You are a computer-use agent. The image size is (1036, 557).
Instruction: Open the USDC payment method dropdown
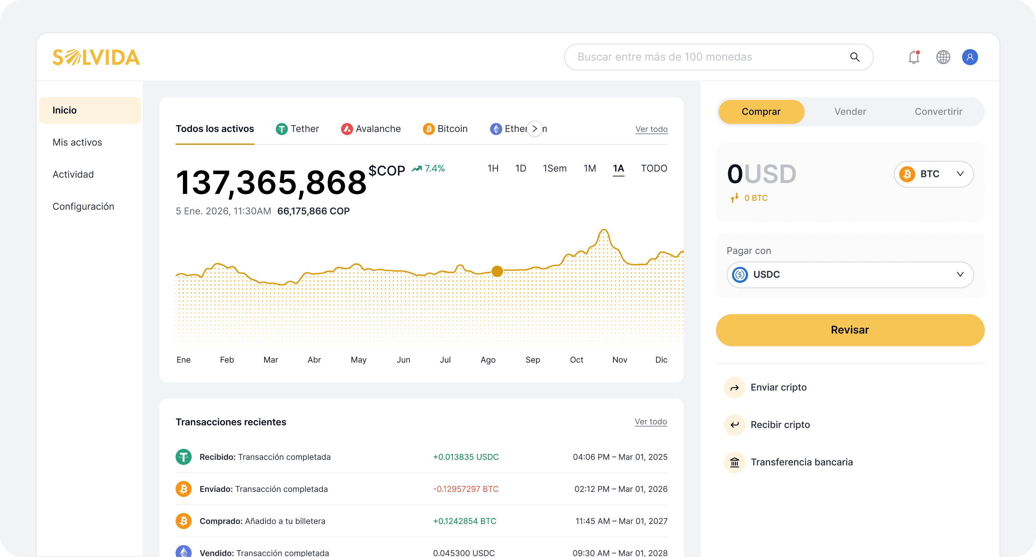[x=850, y=274]
